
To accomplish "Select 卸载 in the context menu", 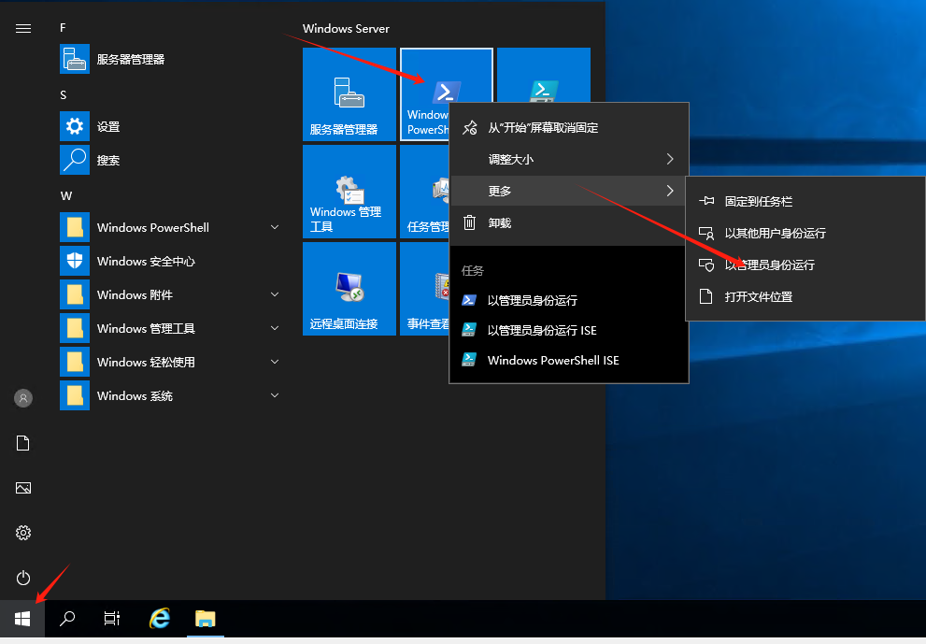I will 569,223.
